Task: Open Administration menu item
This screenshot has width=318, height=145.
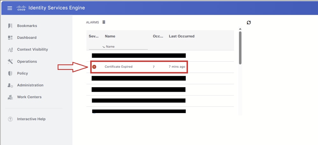Action: [30, 85]
